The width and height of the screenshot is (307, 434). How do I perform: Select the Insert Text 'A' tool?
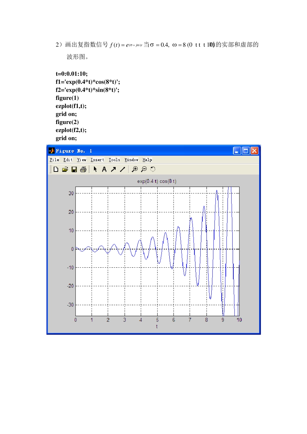(104, 169)
